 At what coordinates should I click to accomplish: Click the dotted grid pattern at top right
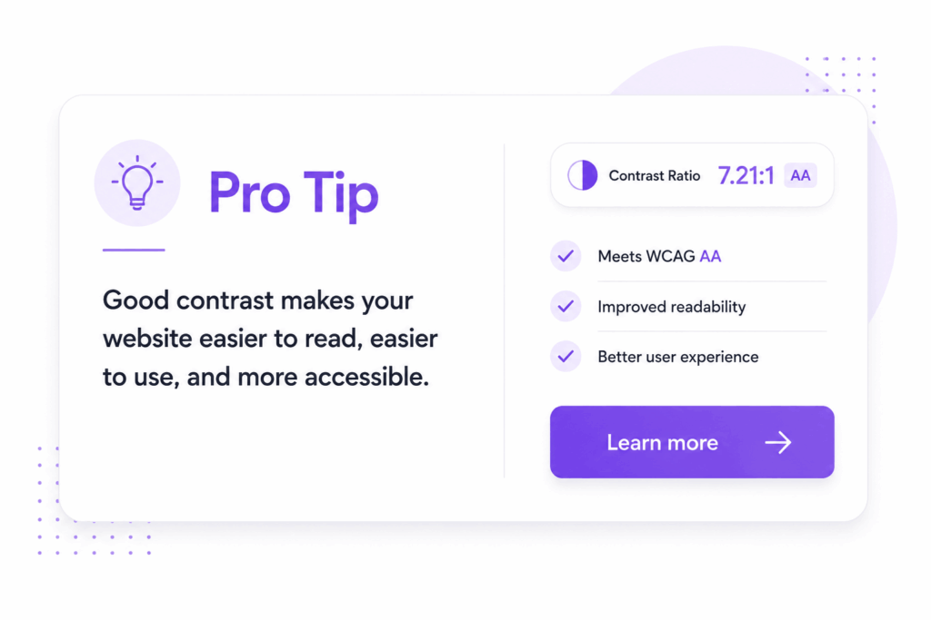click(x=841, y=89)
